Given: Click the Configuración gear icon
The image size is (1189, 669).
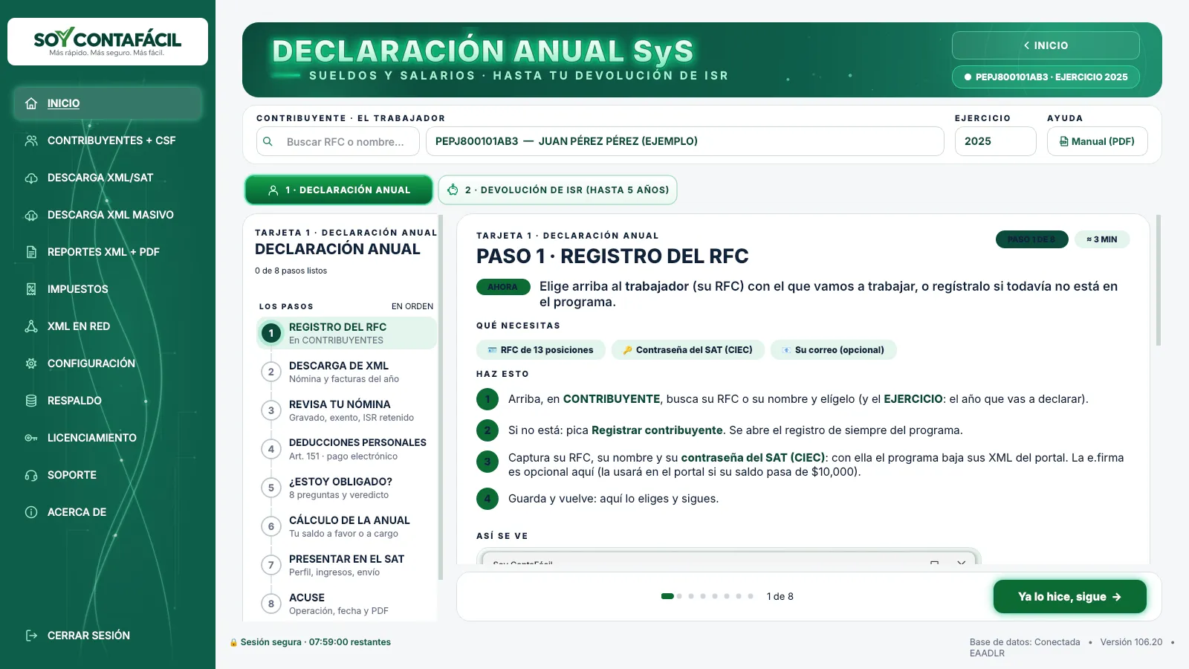Looking at the screenshot, I should click(31, 363).
